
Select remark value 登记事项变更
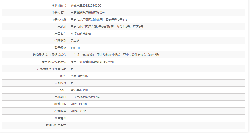click(x=79, y=90)
